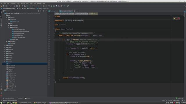Open the Terminal tool window

pos(19,98)
